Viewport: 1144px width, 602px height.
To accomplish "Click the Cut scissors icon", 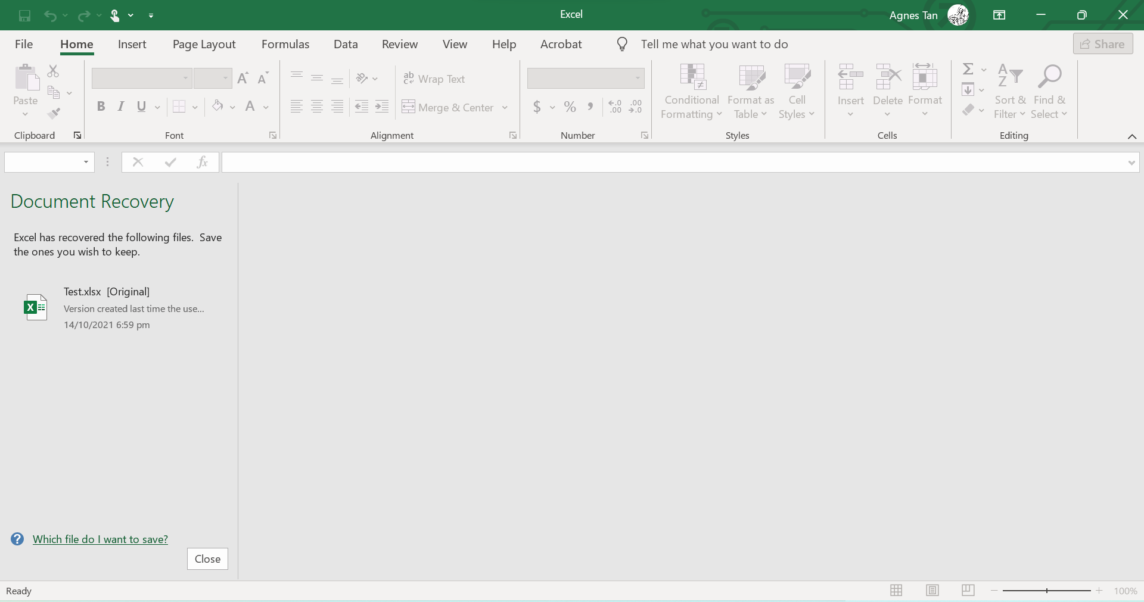I will (53, 71).
